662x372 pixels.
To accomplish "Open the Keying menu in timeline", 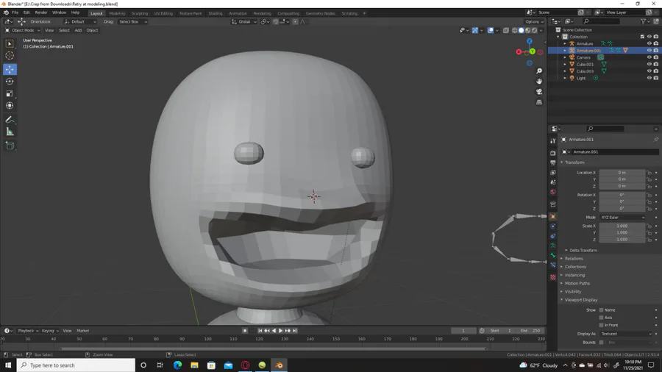I will pyautogui.click(x=49, y=331).
